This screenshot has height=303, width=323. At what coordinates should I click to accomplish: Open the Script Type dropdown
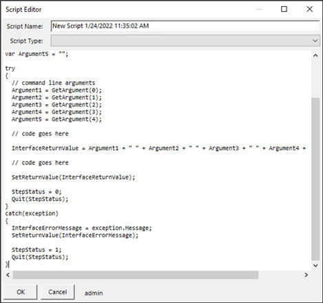(185, 41)
